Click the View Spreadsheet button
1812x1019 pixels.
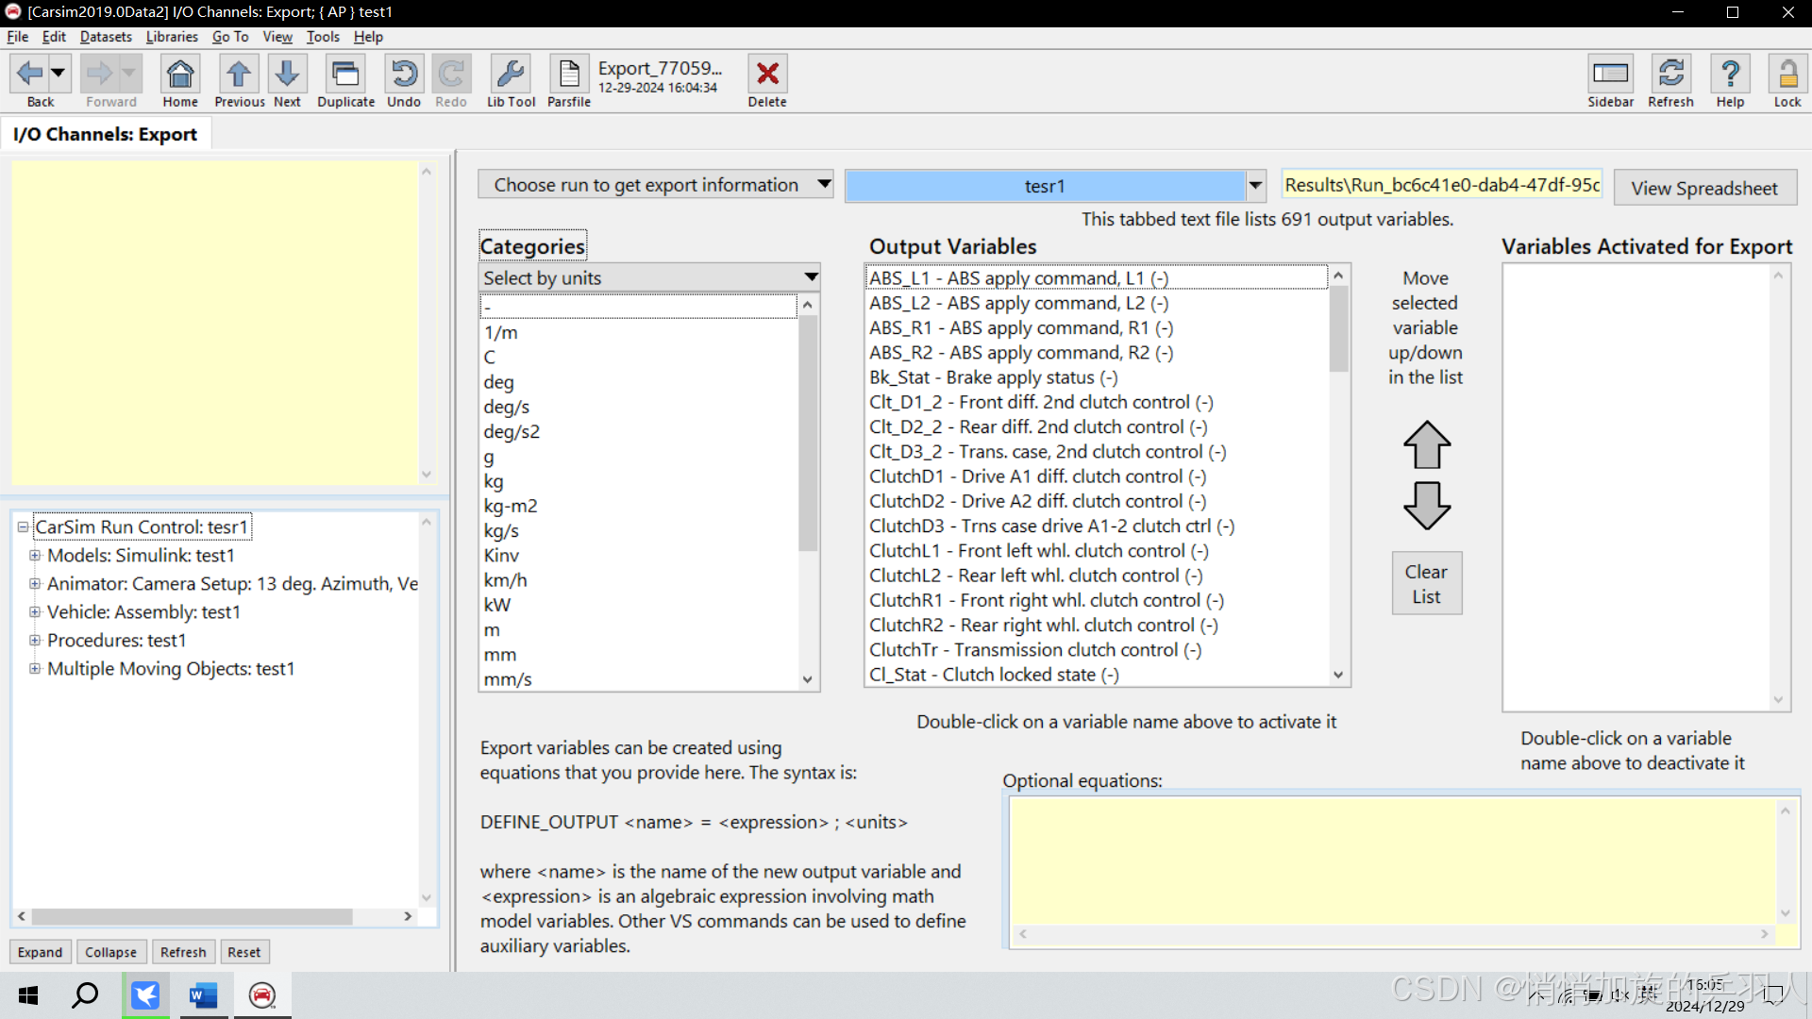(x=1704, y=188)
